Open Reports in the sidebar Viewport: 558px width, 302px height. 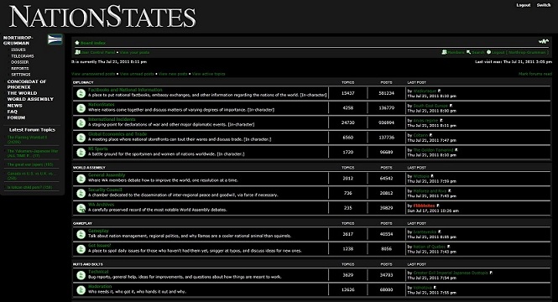(x=20, y=68)
